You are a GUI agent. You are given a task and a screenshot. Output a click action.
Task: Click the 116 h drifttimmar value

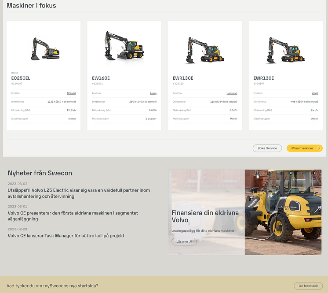224,102
